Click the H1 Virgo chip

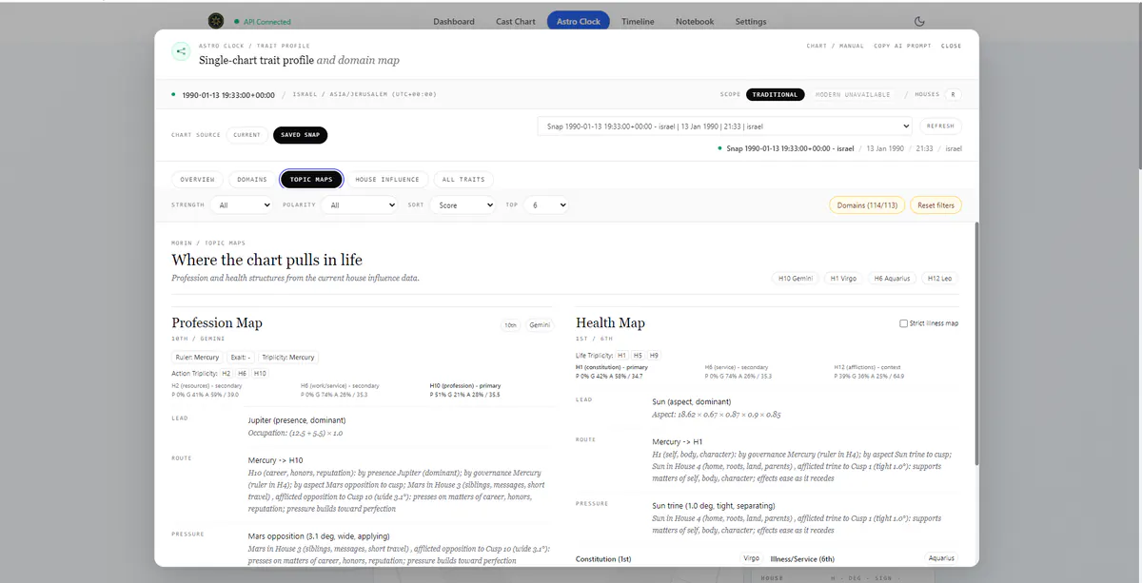[843, 279]
